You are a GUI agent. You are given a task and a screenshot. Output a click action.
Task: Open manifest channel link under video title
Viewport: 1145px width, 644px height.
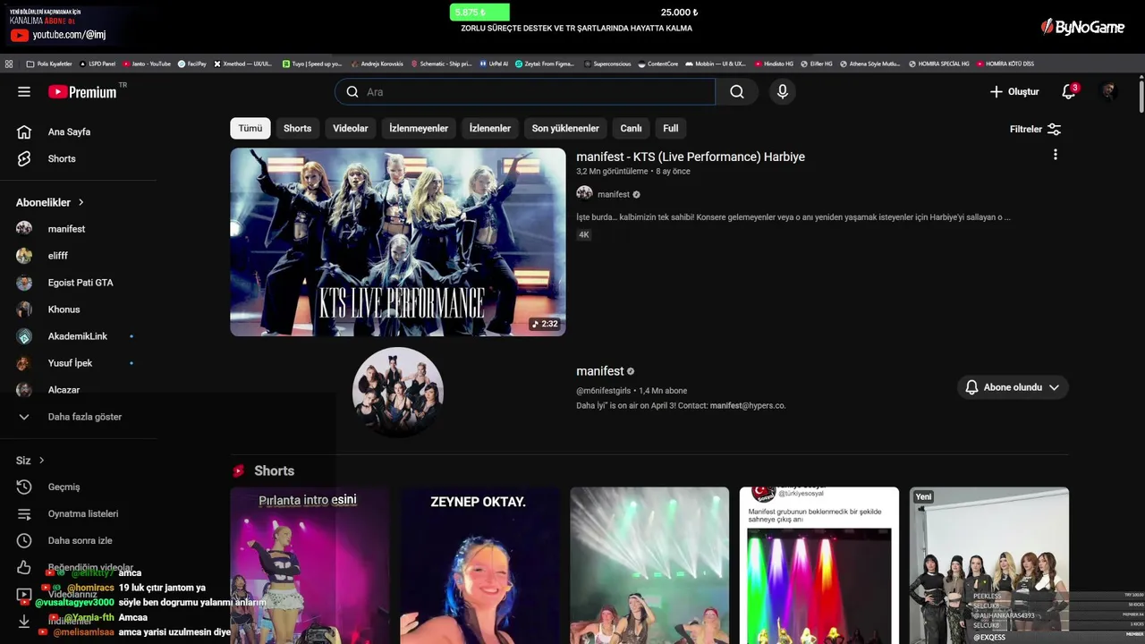(x=613, y=195)
